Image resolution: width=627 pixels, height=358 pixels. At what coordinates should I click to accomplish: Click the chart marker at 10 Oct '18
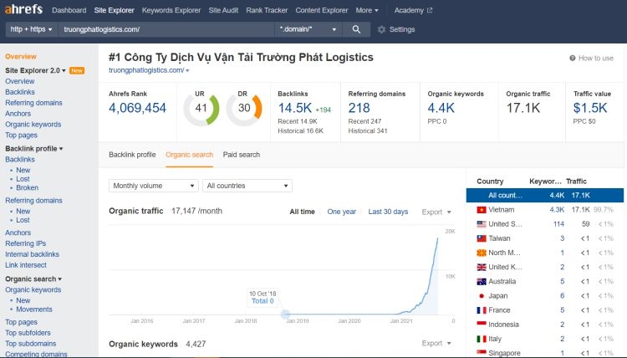[285, 315]
